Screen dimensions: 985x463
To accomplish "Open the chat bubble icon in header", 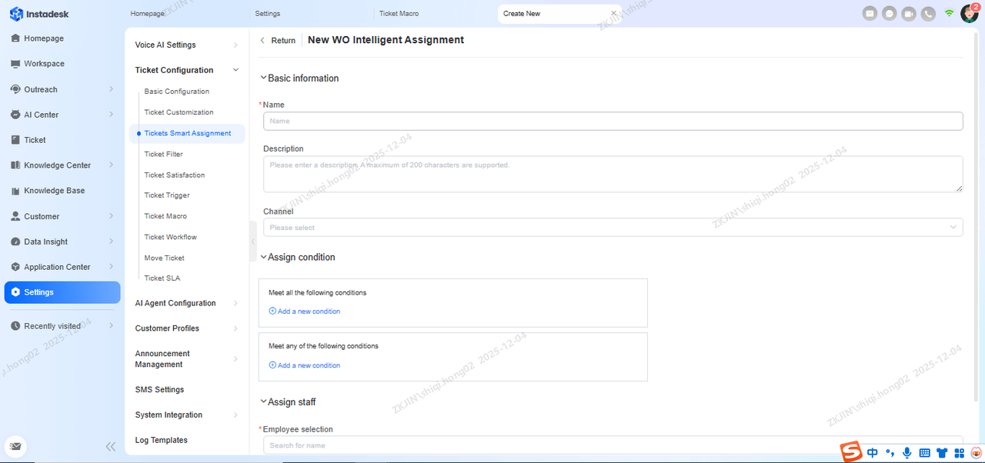I will coord(889,13).
